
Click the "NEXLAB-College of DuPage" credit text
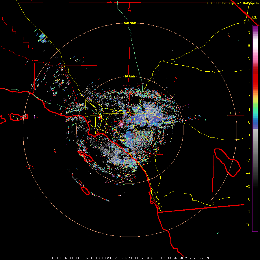pos(231,3)
